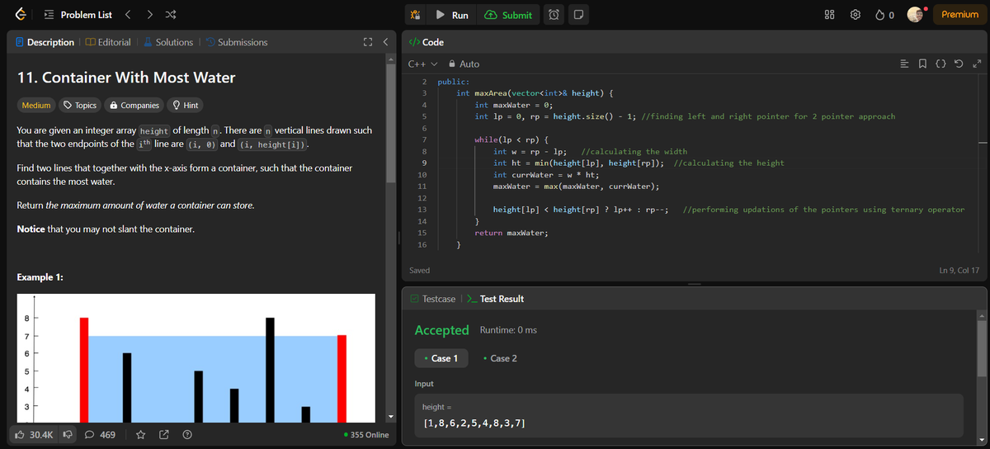Pick a random problem with shuffle icon
Screen dimensions: 990x449
click(169, 15)
